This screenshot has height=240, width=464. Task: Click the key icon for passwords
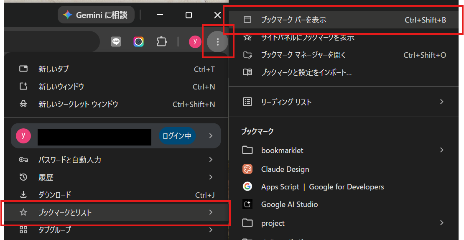23,160
